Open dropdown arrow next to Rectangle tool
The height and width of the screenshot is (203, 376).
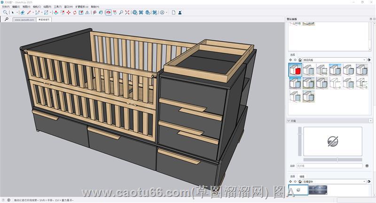tap(50, 13)
